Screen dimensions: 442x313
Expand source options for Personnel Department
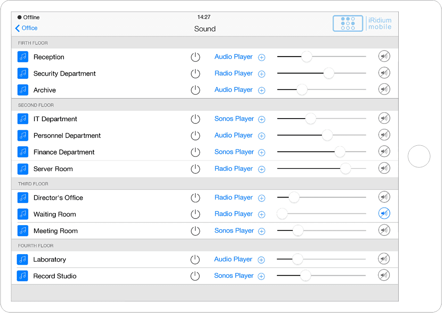tap(262, 136)
